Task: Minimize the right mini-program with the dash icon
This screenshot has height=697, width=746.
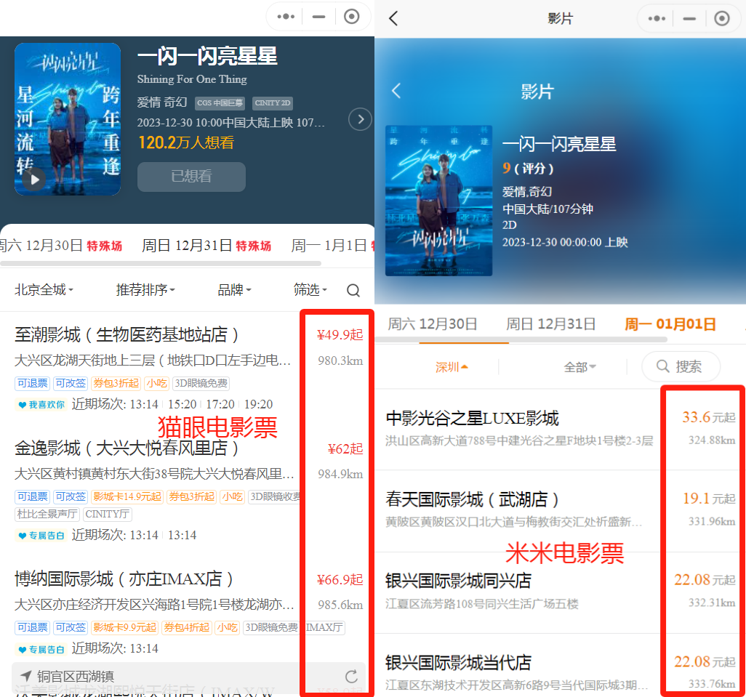Action: point(689,19)
